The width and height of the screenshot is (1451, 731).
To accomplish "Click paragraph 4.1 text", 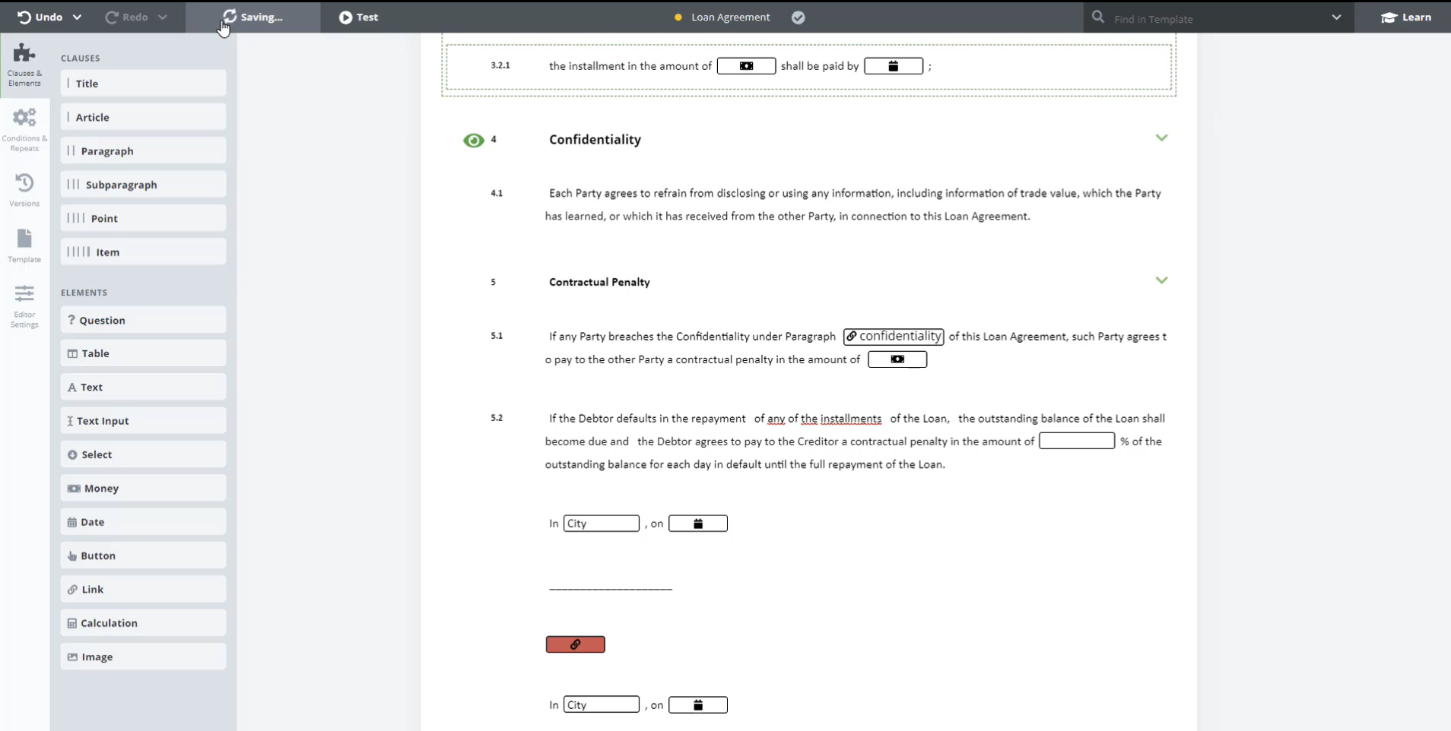I will (853, 204).
